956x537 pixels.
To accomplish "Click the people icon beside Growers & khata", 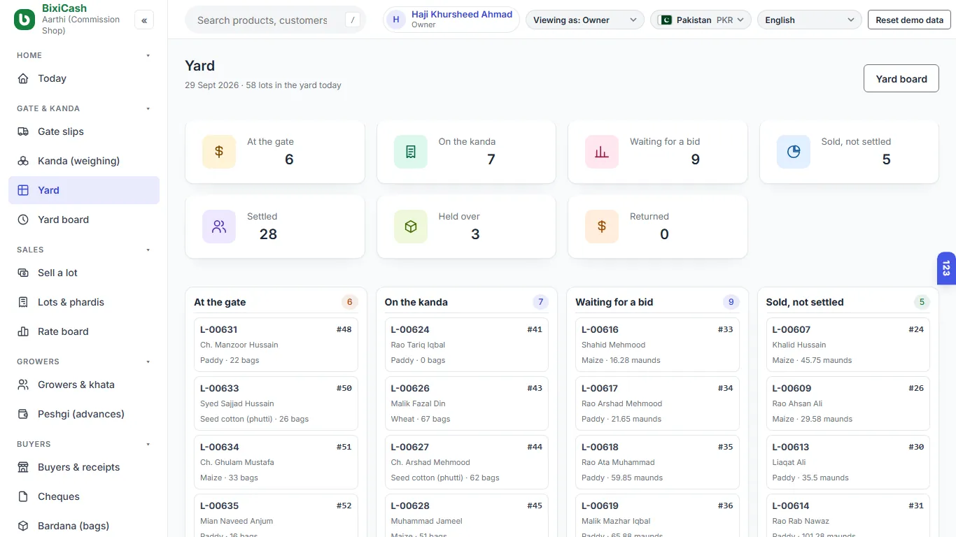I will point(23,385).
